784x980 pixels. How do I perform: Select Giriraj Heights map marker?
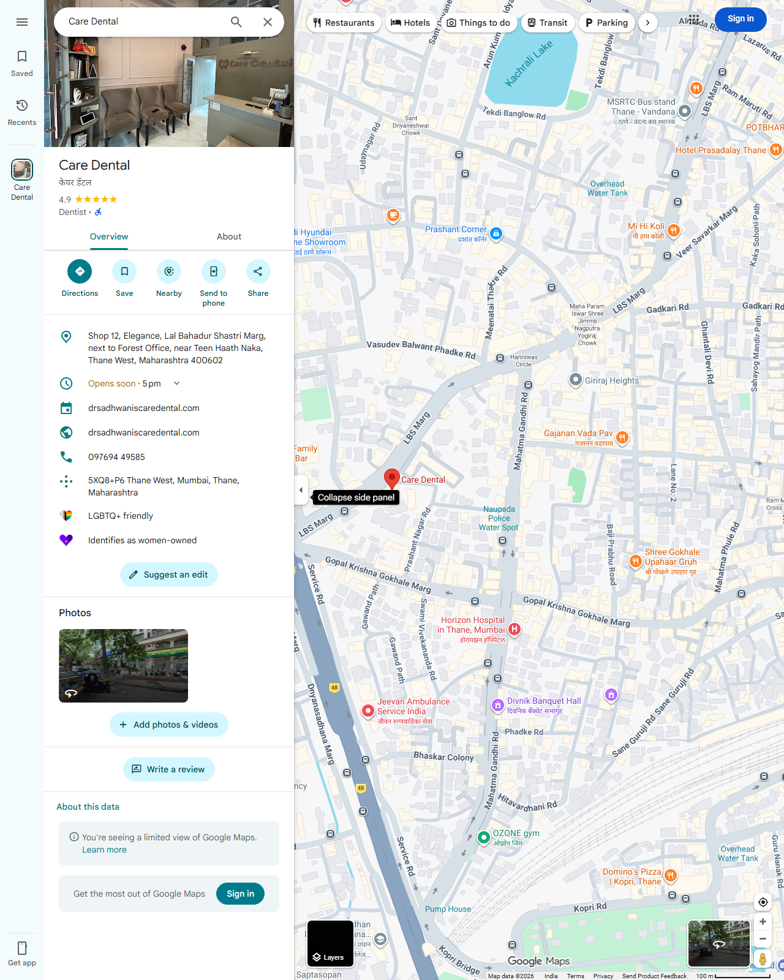pyautogui.click(x=575, y=380)
